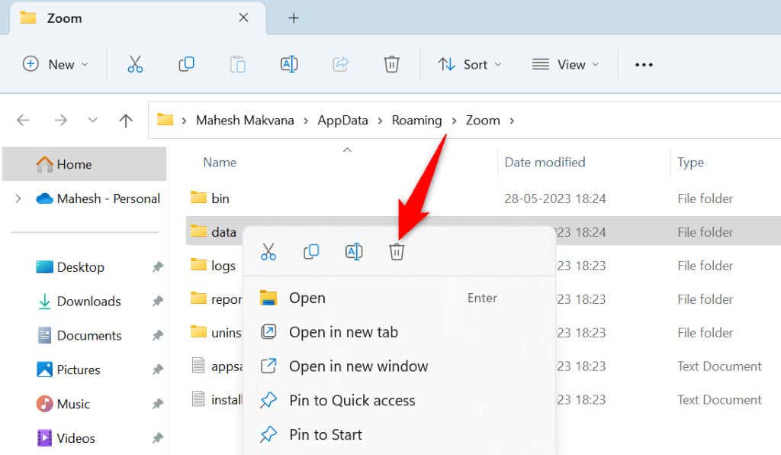781x455 pixels.
Task: Click Mahesh Makvana breadcrumb
Action: (245, 120)
